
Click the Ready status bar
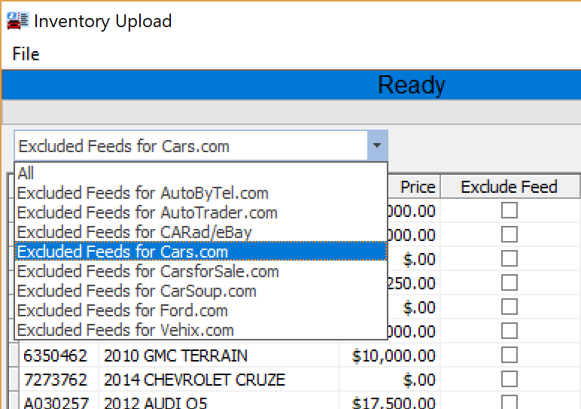291,84
